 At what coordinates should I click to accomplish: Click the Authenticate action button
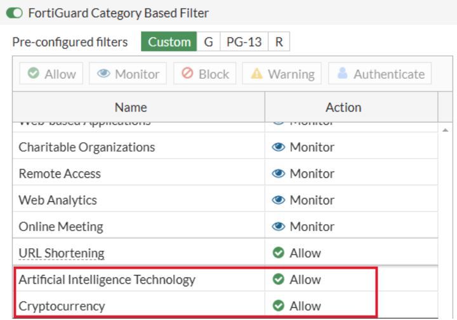(380, 74)
